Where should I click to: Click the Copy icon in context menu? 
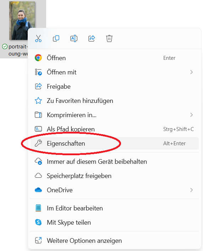coord(56,38)
